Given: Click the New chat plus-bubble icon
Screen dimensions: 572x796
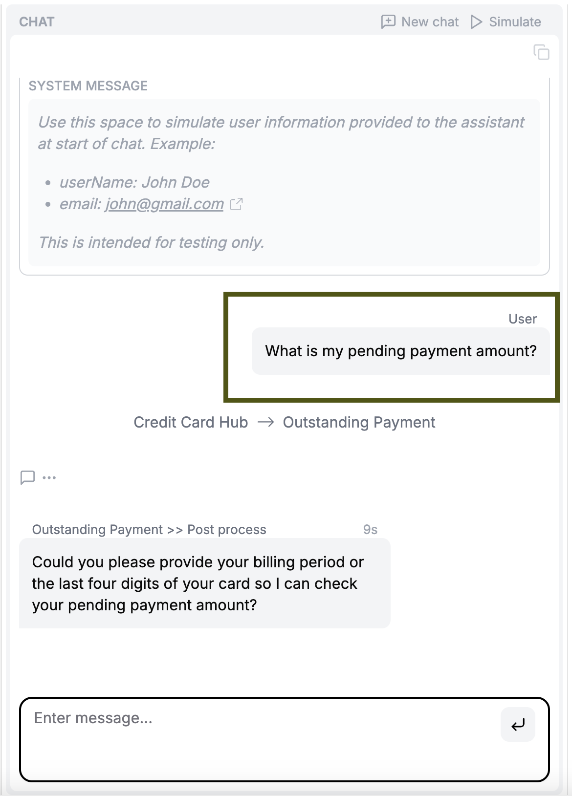Looking at the screenshot, I should tap(388, 22).
